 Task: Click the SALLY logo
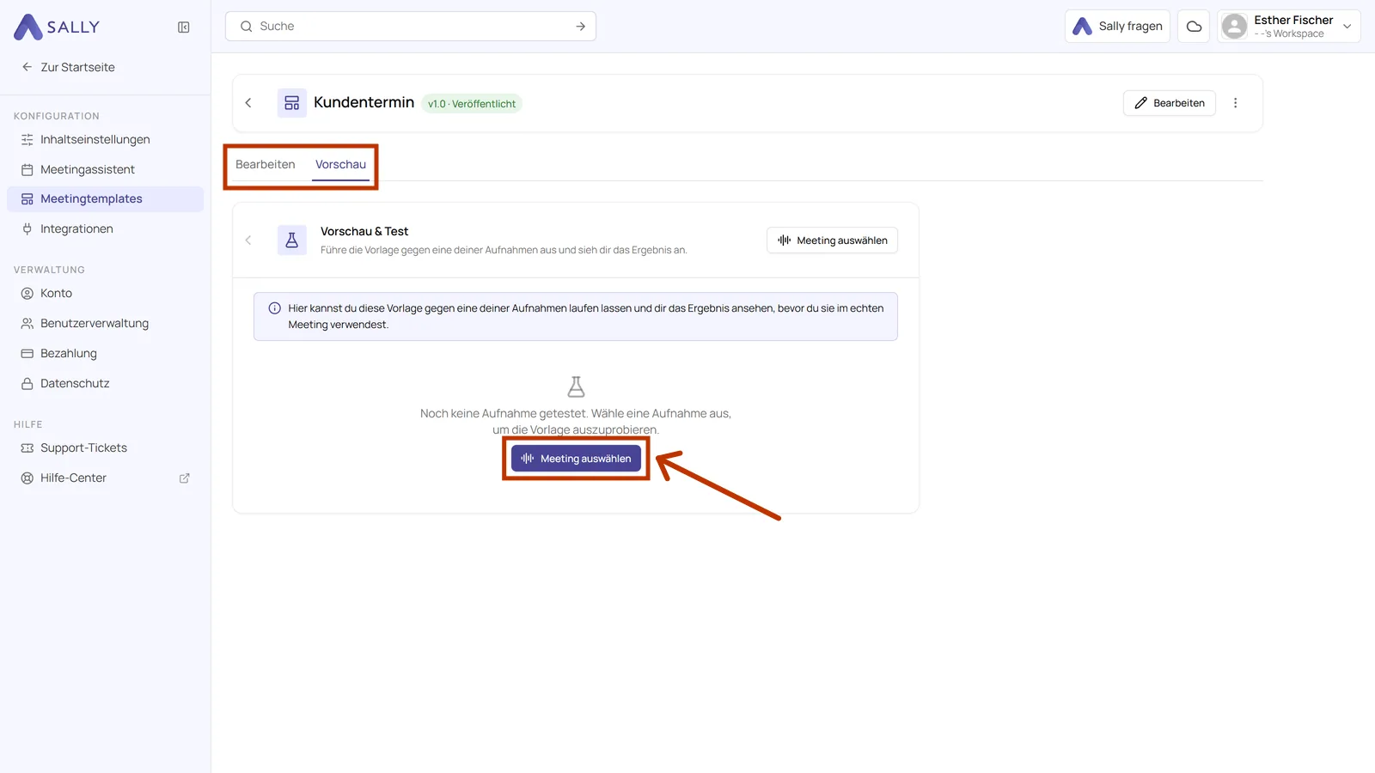pos(57,27)
